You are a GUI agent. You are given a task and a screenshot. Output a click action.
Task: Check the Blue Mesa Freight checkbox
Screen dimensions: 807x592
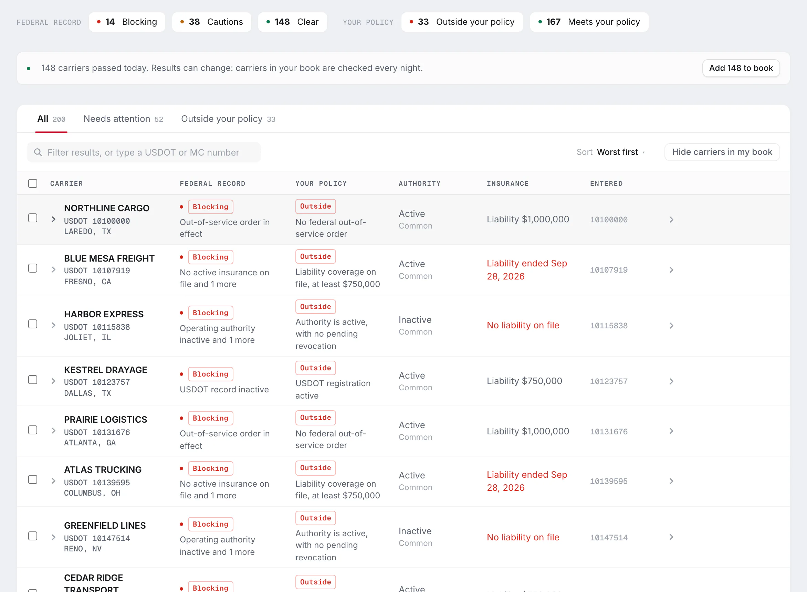coord(33,268)
